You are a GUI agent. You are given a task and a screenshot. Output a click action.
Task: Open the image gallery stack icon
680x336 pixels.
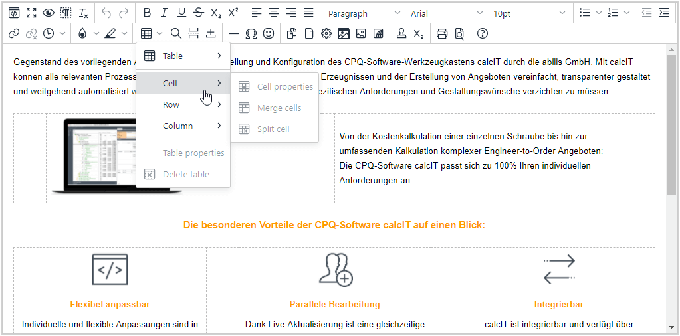pyautogui.click(x=344, y=33)
